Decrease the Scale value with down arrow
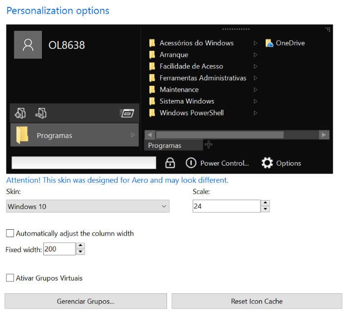The height and width of the screenshot is (315, 345). tap(265, 209)
